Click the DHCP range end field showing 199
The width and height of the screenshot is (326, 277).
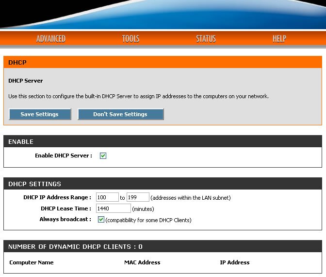[x=138, y=197]
